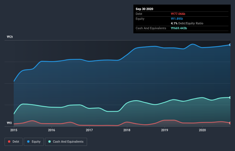This screenshot has height=151, width=235.
Task: Click the 2018 x-axis label
Action: (x=127, y=130)
